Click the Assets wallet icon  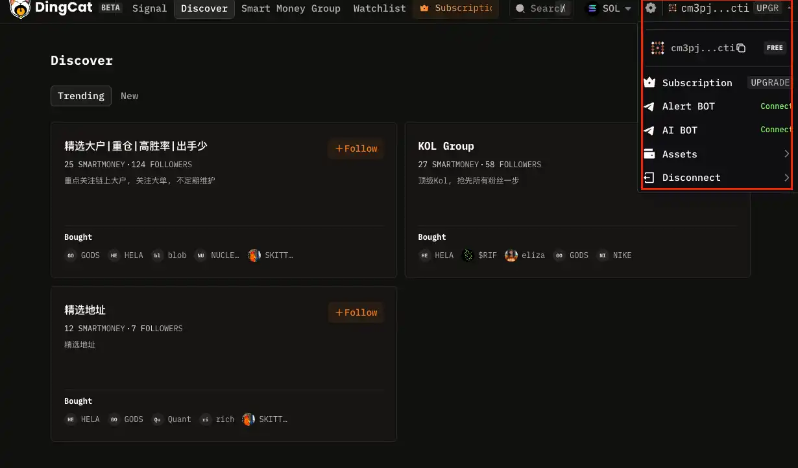pos(649,154)
